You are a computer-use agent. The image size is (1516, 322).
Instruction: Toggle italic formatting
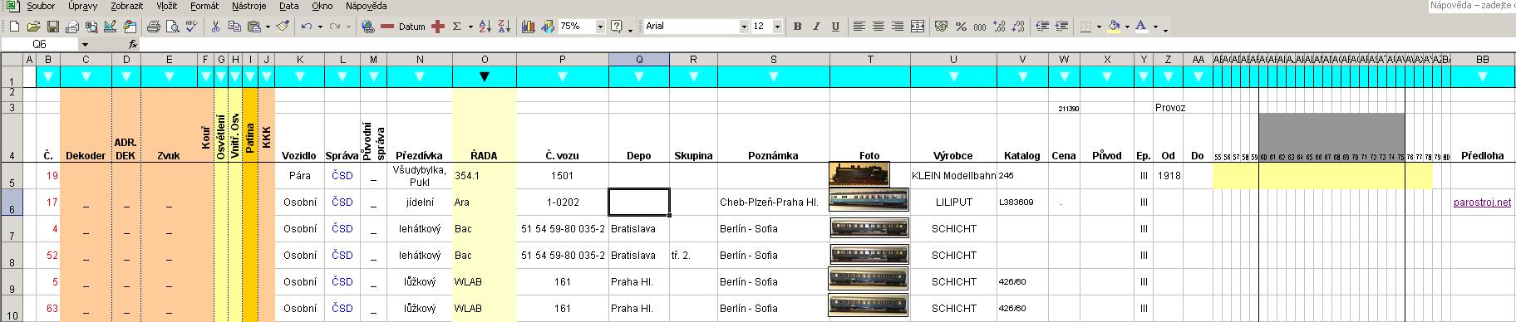click(x=816, y=27)
